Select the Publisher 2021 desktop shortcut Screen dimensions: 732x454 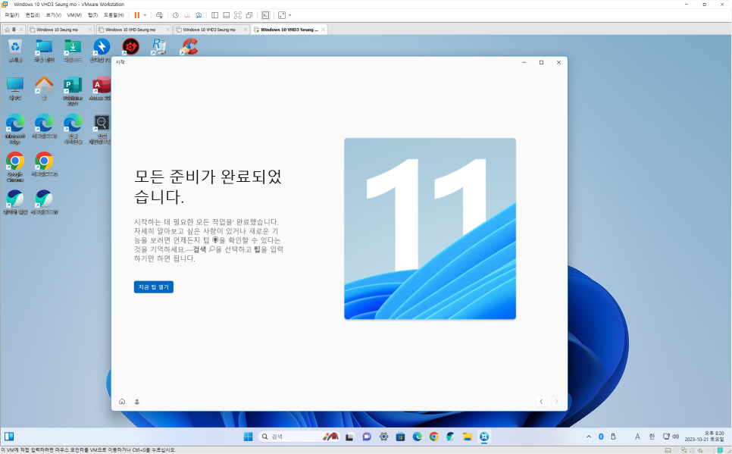73,91
